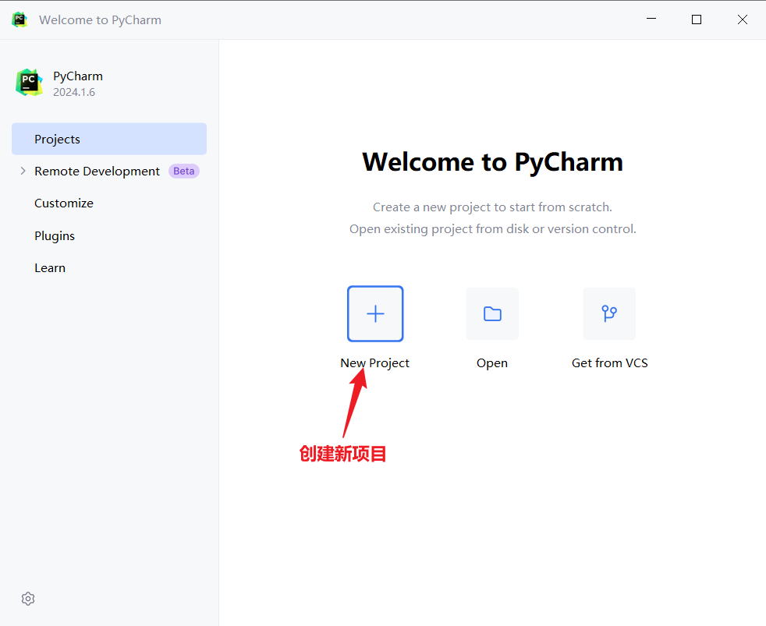This screenshot has height=626, width=766.
Task: Click the Beta badge beside Remote Development
Action: point(184,171)
